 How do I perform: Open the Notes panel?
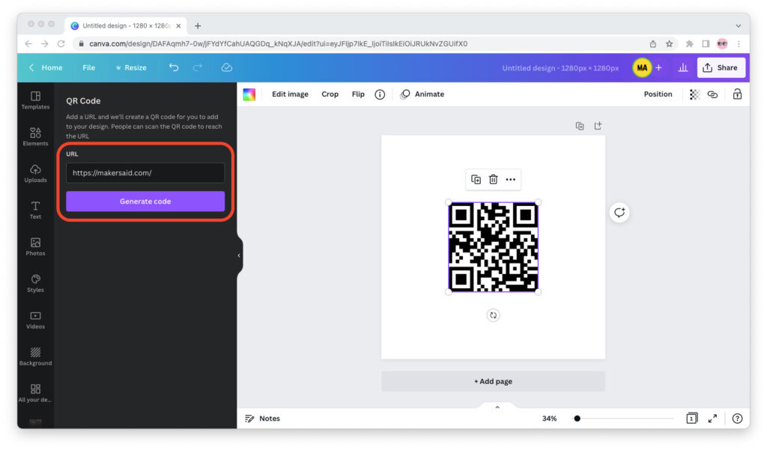(x=263, y=419)
